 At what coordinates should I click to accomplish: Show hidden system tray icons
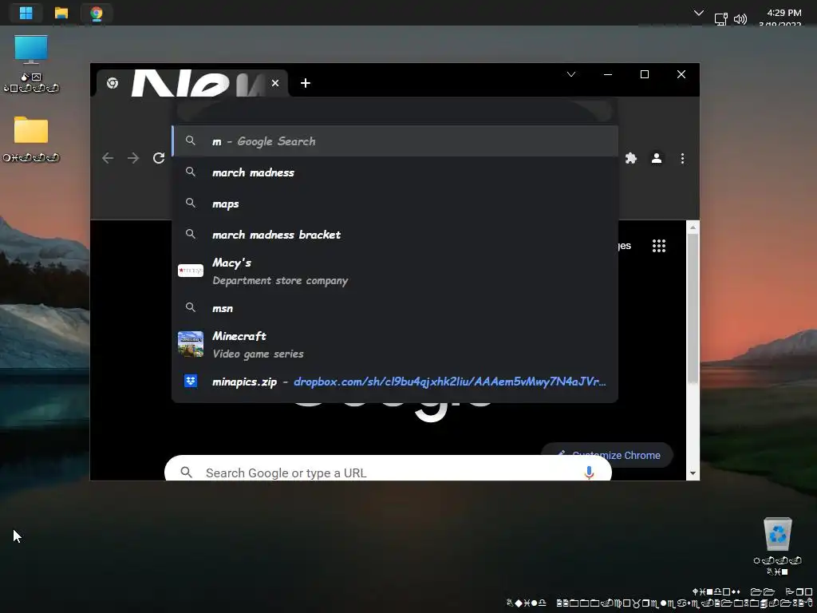tap(699, 13)
